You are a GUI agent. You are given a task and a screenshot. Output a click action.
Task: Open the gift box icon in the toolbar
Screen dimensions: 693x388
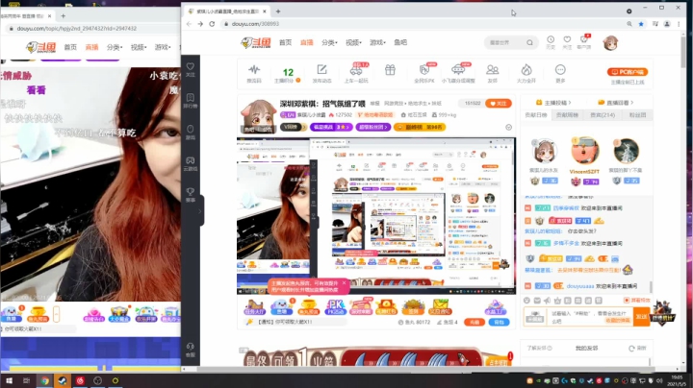coord(390,70)
